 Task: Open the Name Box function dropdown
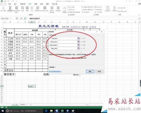11,18
